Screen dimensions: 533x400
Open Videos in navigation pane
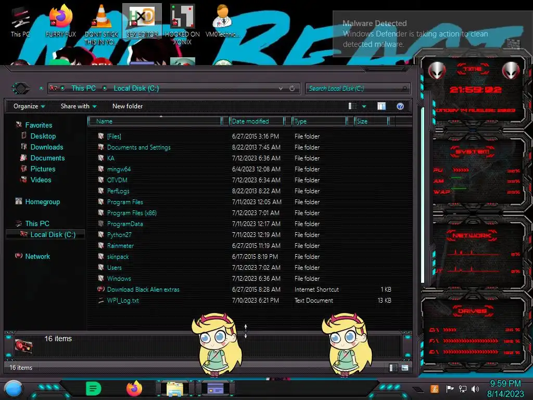pos(41,180)
